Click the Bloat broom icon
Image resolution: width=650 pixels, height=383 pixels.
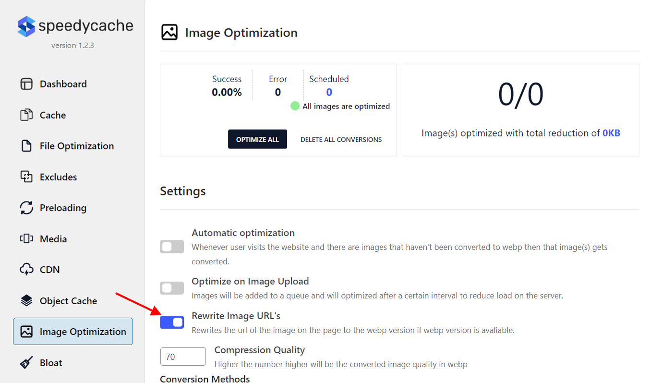tap(26, 363)
